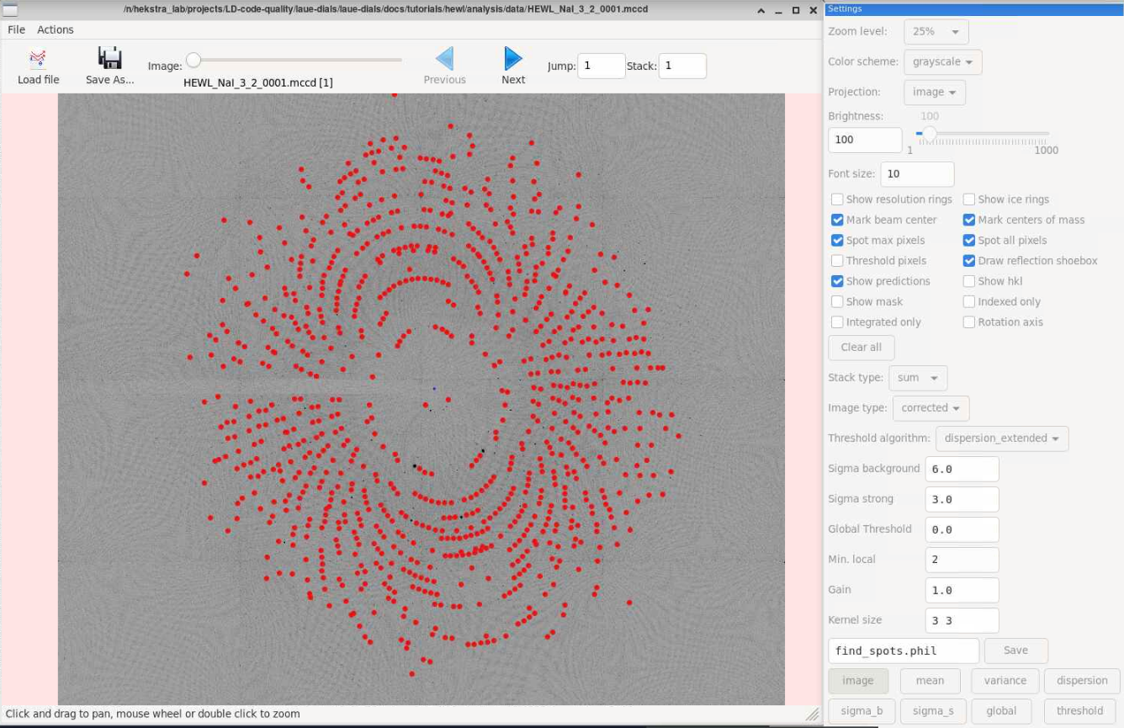This screenshot has width=1124, height=728.
Task: Click Sigma strong value 3.0
Action: (x=962, y=499)
